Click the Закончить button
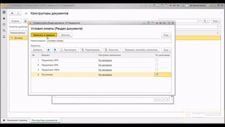This screenshot has width=225, height=127. 112,50
